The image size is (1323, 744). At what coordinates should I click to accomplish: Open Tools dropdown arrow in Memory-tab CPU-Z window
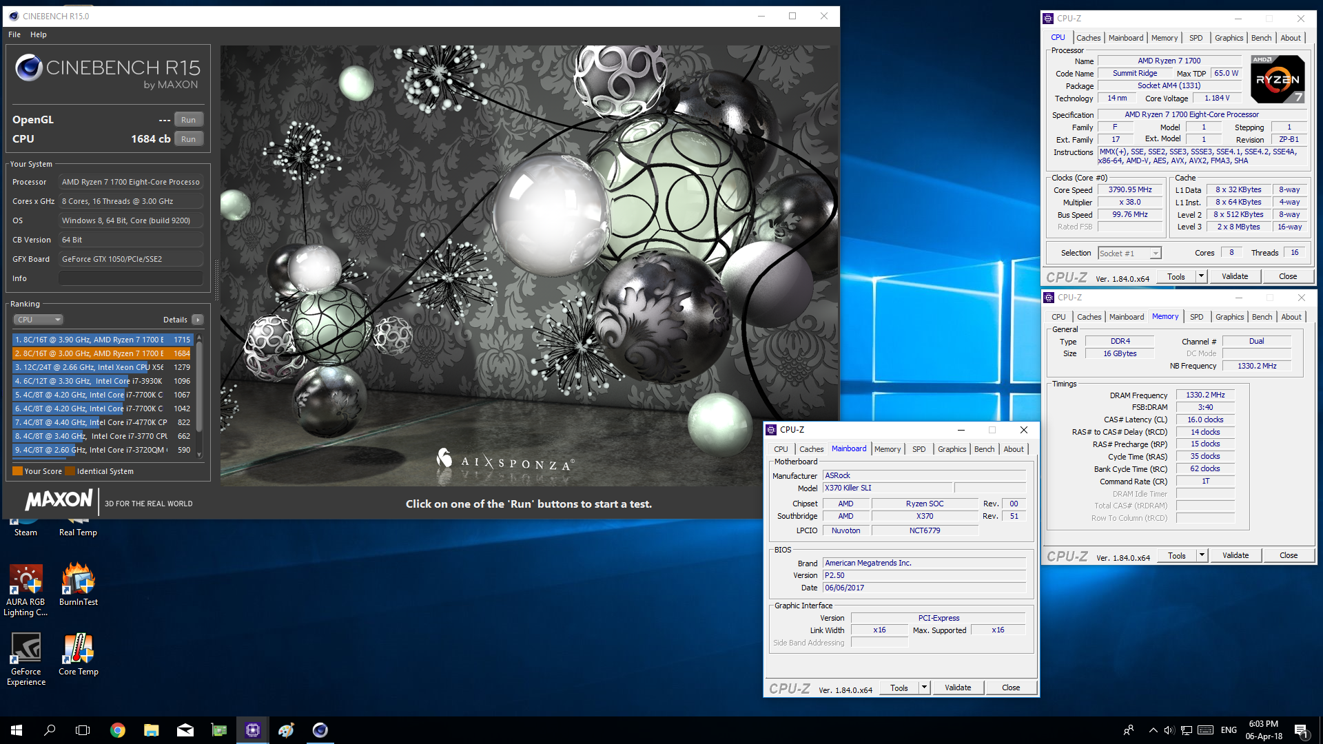[1202, 555]
